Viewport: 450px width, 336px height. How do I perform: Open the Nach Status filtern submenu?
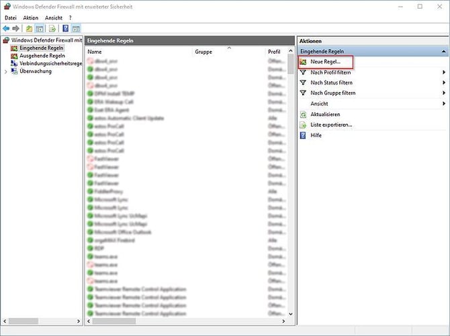coord(443,82)
